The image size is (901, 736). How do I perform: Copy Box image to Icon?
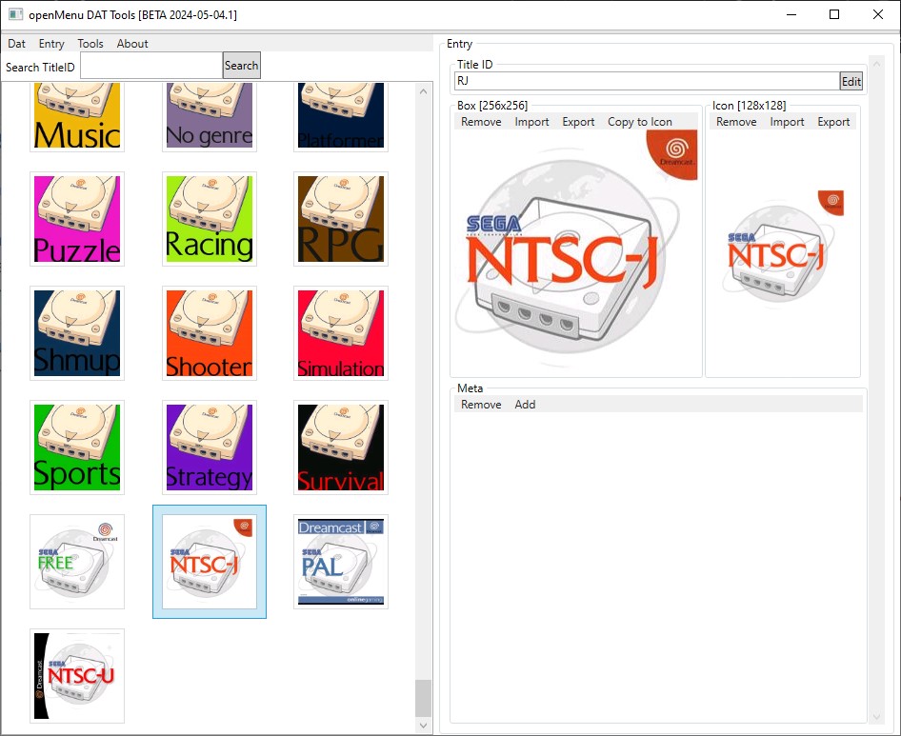pyautogui.click(x=639, y=122)
